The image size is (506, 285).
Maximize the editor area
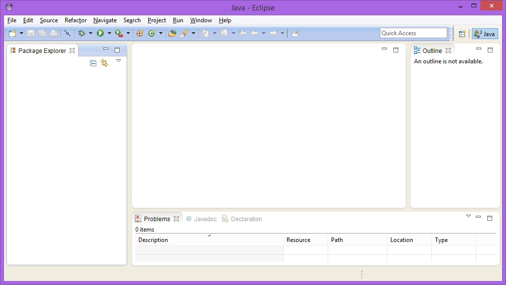tap(396, 50)
